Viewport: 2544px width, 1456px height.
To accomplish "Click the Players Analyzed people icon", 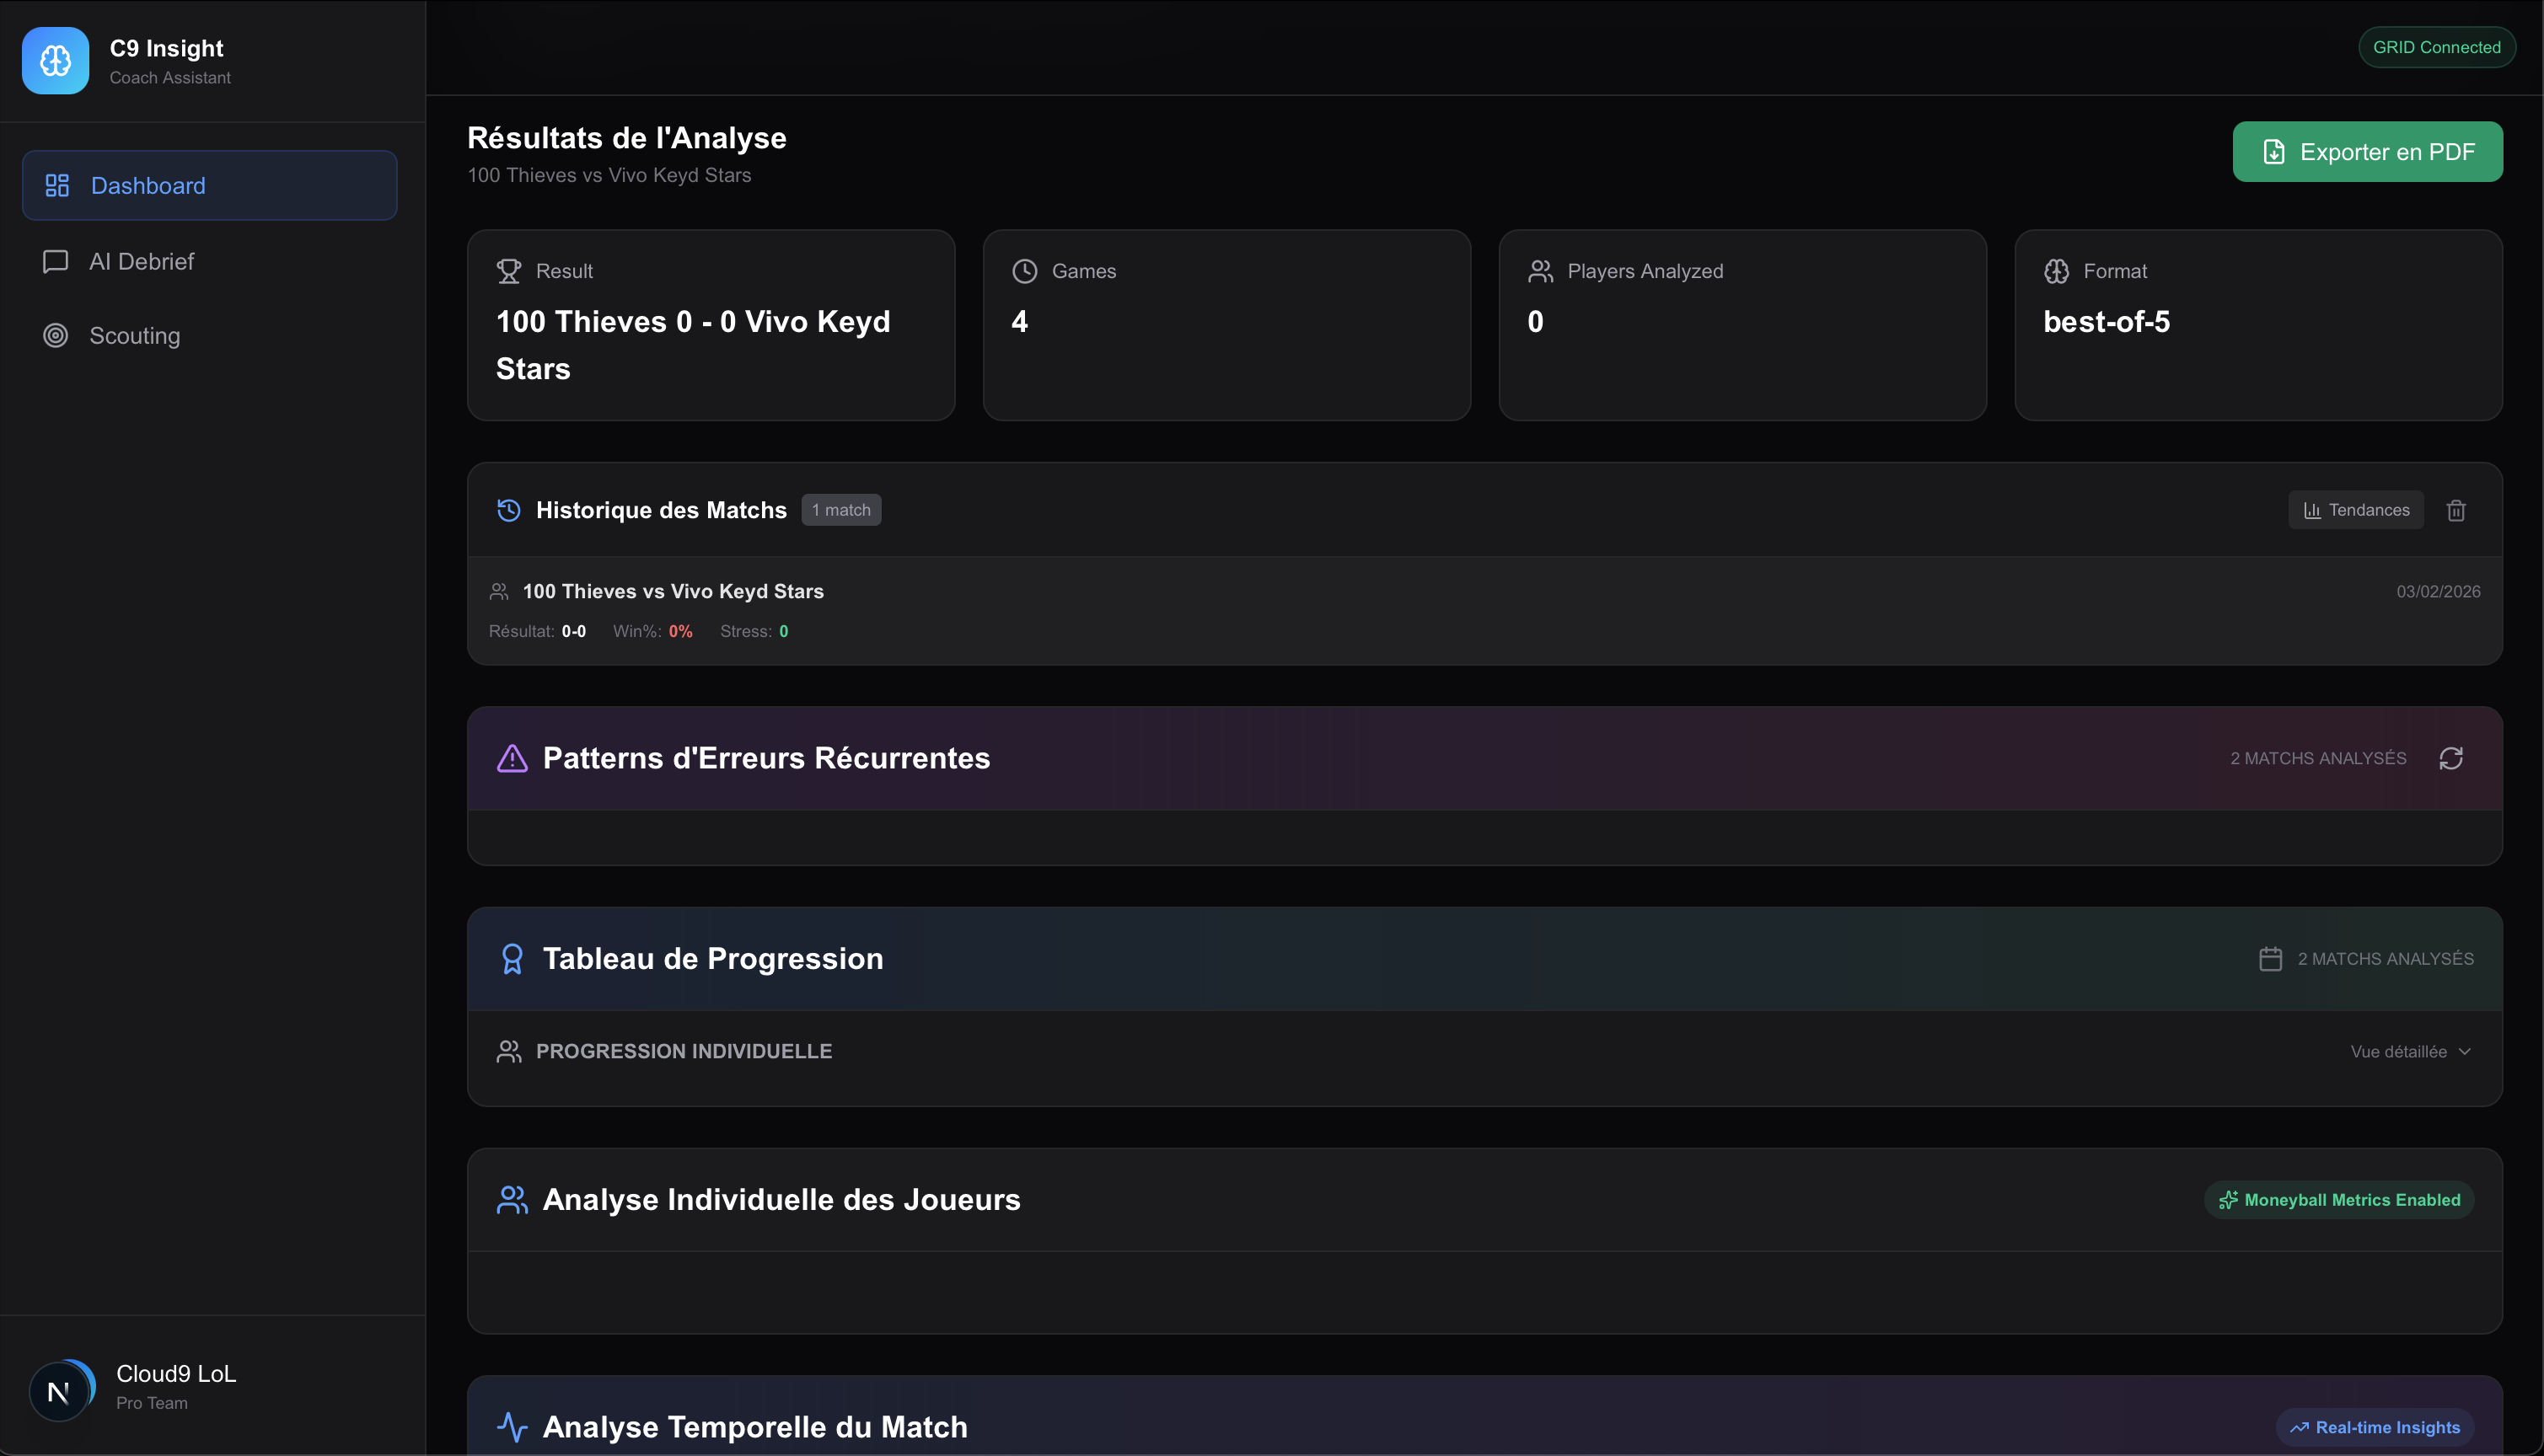I will [1541, 271].
